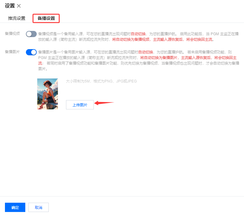The image size is (244, 216).
Task: Open the uploaded backup image thumbnail
Action: (x=48, y=94)
